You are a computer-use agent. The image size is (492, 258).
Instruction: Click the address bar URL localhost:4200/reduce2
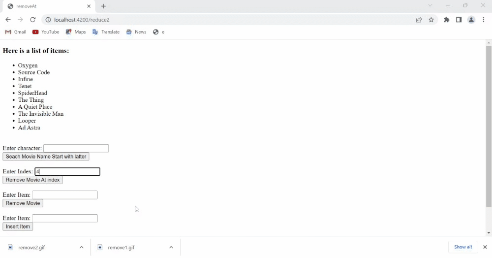point(82,20)
